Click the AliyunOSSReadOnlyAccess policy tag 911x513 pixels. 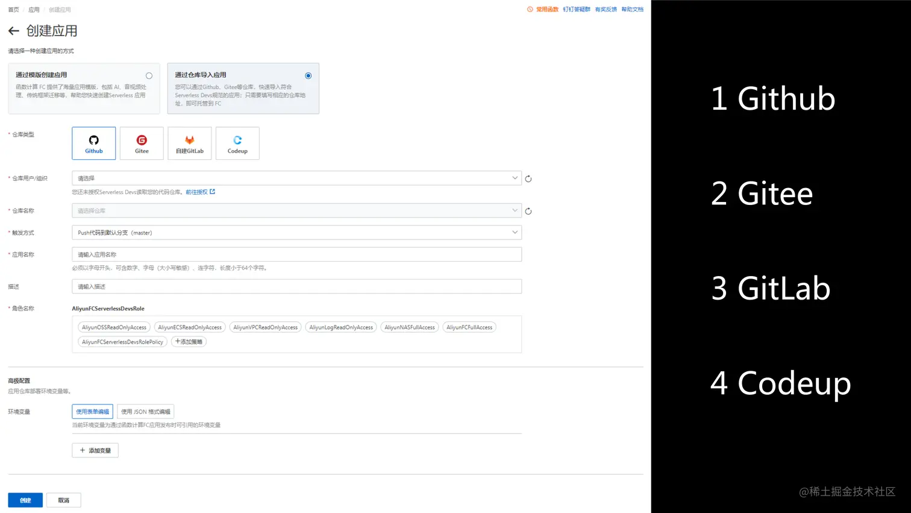[x=114, y=327]
